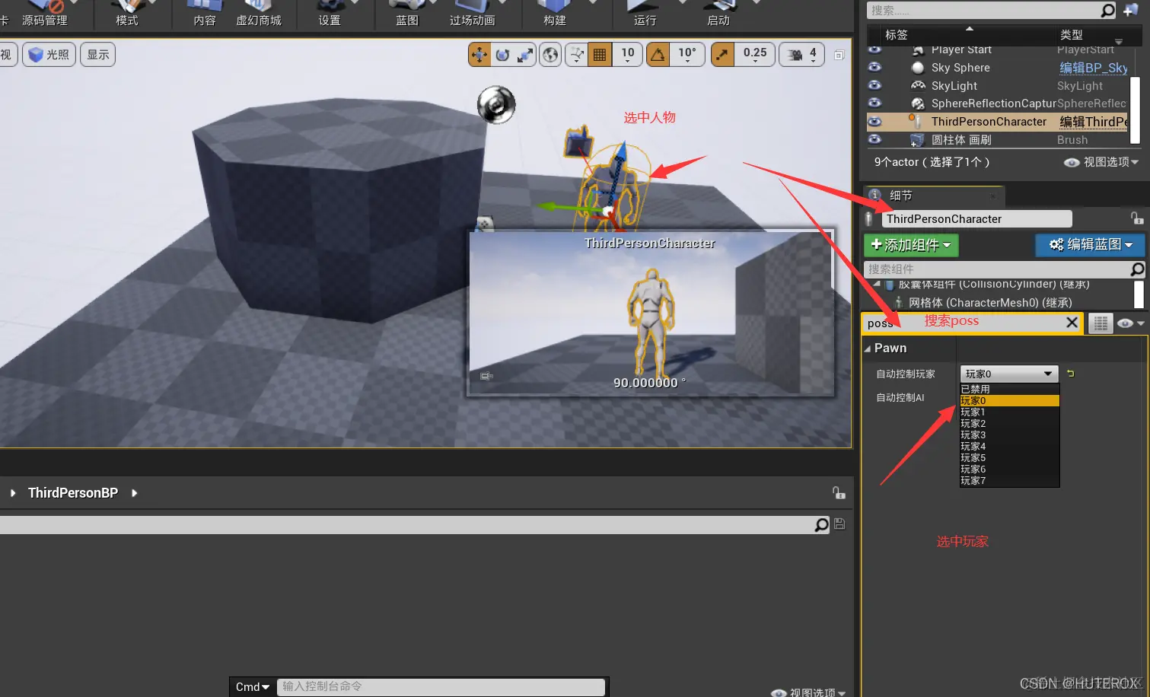Toggle scale snapping
This screenshot has height=697, width=1150.
point(722,55)
